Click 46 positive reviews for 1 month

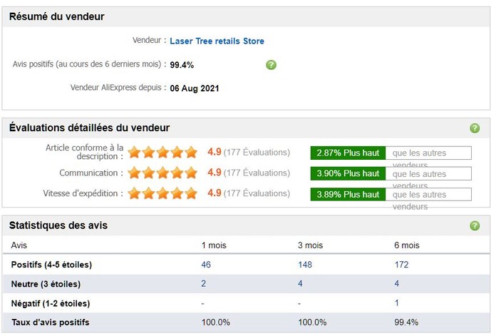pos(207,265)
